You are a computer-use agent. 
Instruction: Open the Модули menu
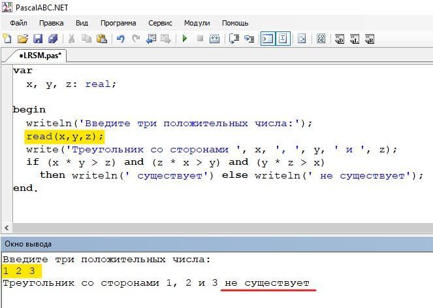coord(197,23)
